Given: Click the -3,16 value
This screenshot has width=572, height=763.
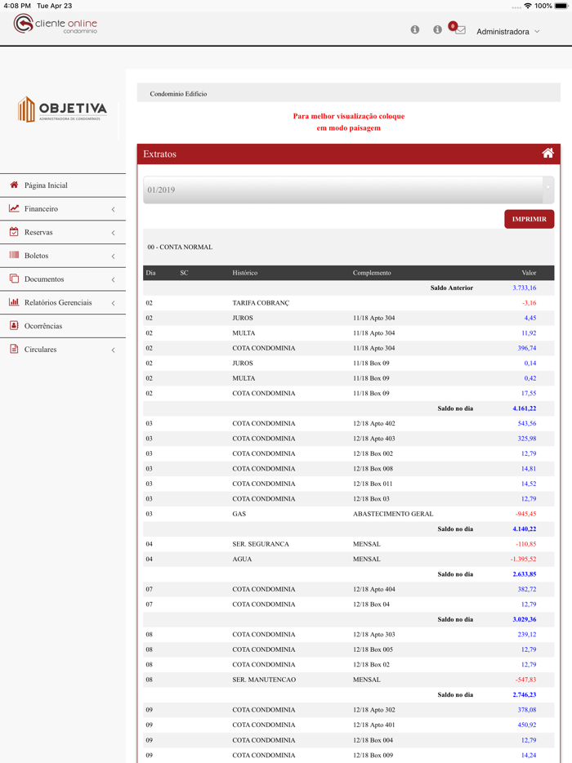Looking at the screenshot, I should [x=530, y=303].
